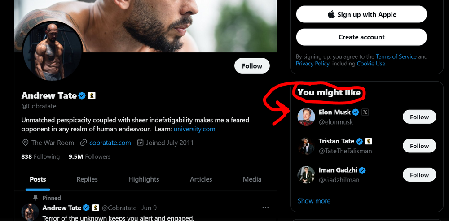Switch to the Replies tab
Image resolution: width=449 pixels, height=221 pixels.
(87, 179)
